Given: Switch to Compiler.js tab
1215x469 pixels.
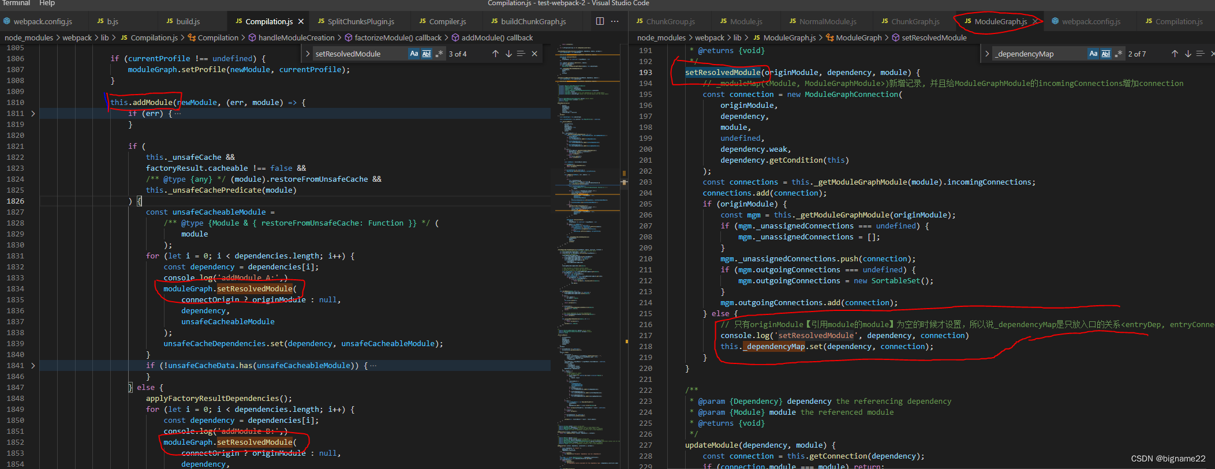Looking at the screenshot, I should pyautogui.click(x=447, y=21).
